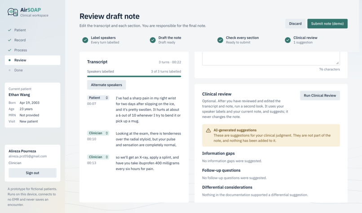The width and height of the screenshot is (362, 213).
Task: Click the Review draft note page title
Action: tap(110, 16)
